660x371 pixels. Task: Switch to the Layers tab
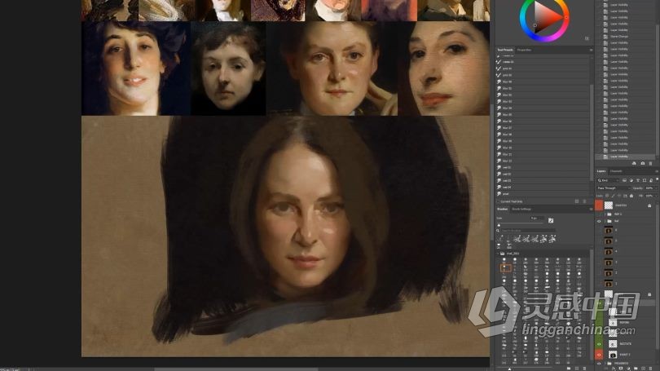[601, 171]
